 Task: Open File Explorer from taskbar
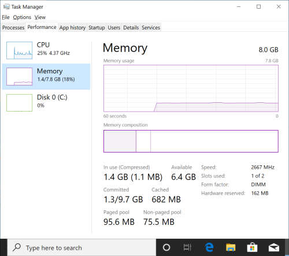tap(231, 247)
